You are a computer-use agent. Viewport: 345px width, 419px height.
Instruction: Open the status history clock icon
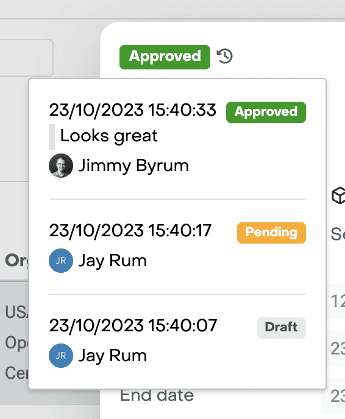point(225,56)
